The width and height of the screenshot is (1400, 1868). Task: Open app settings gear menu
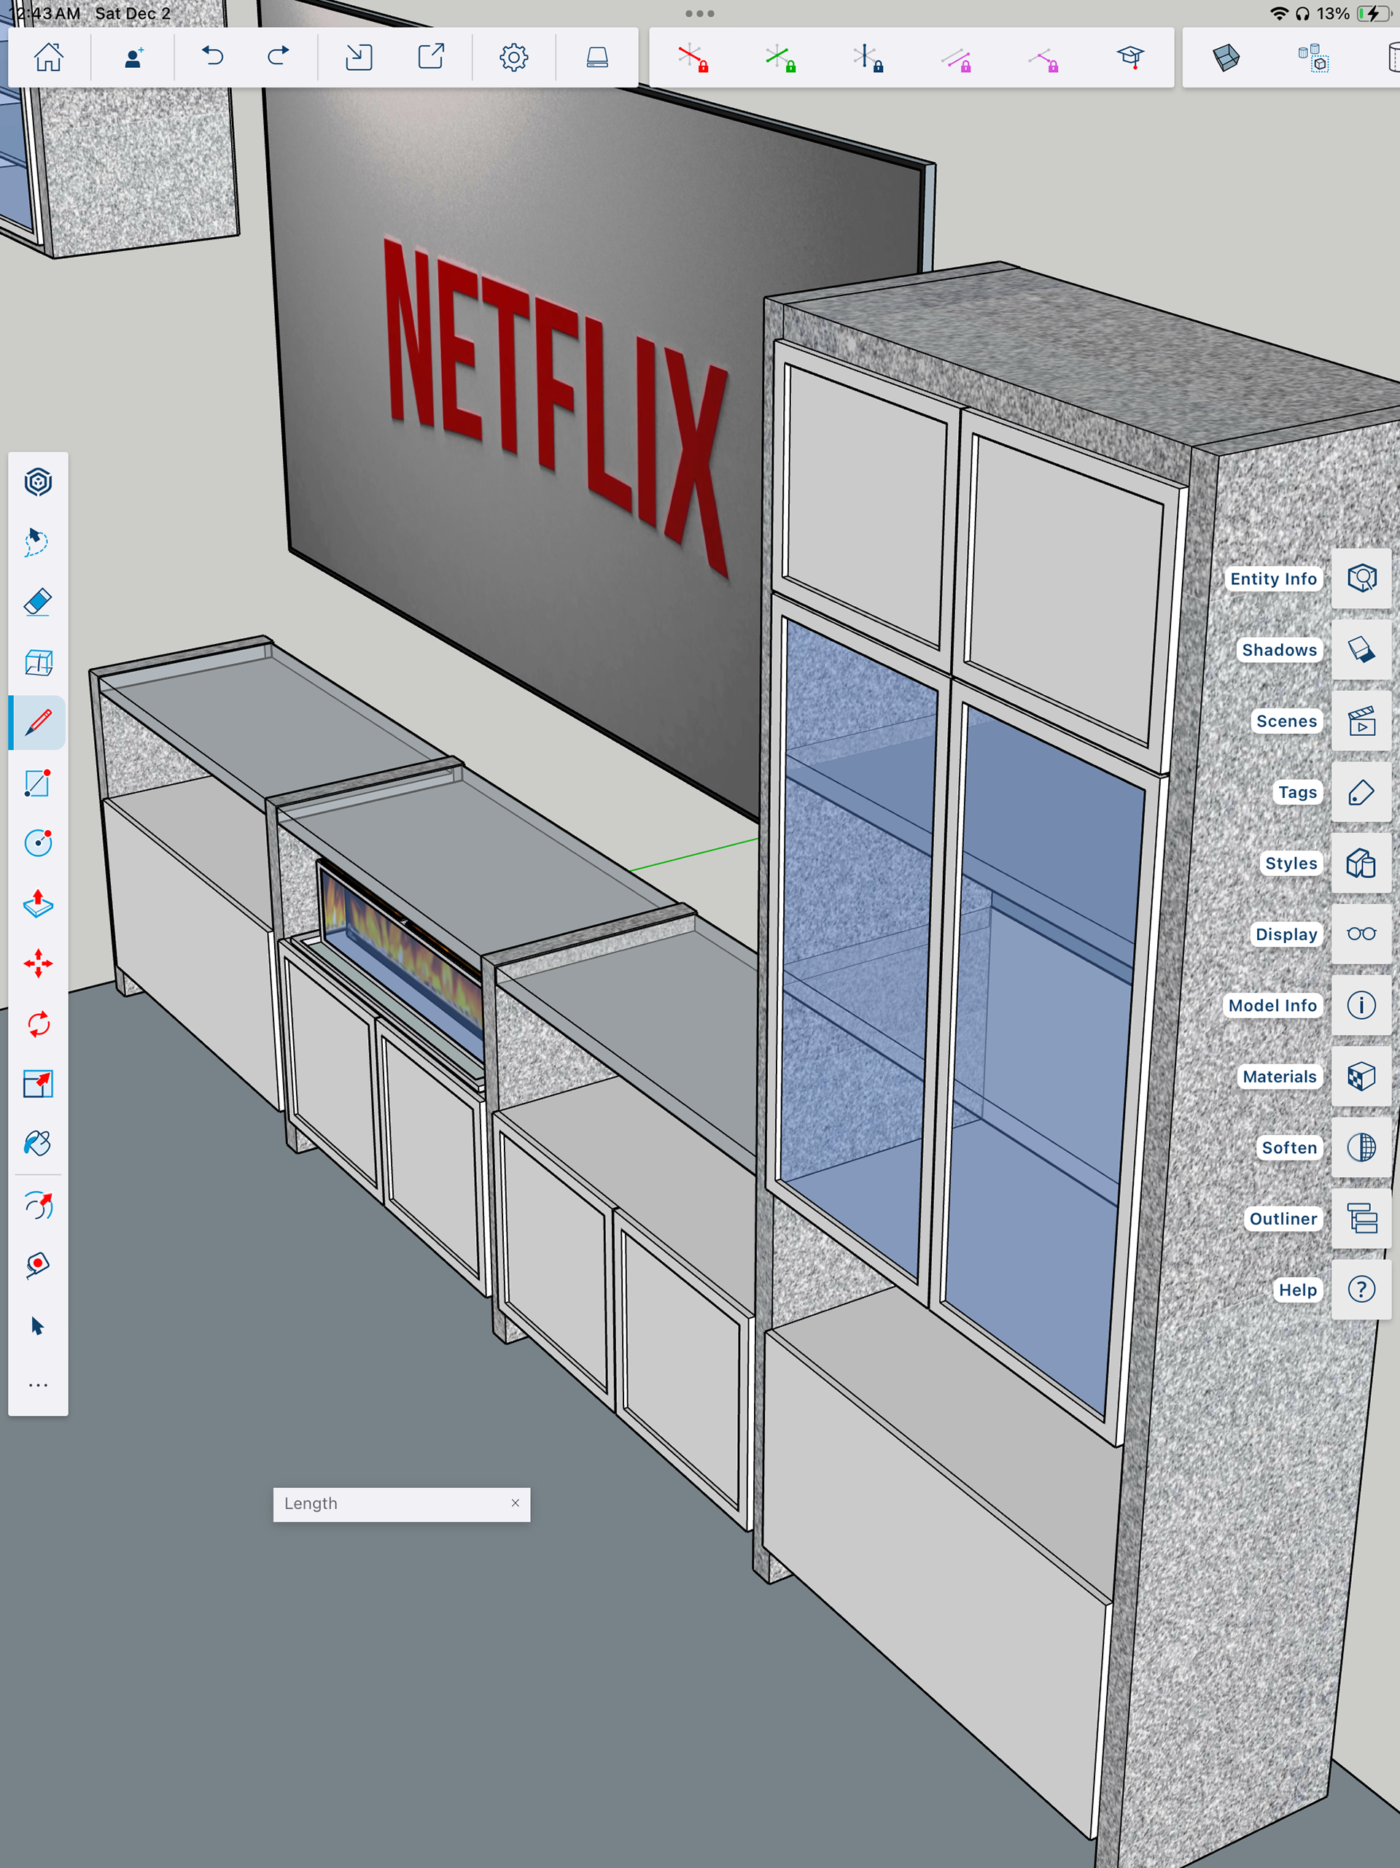point(513,58)
